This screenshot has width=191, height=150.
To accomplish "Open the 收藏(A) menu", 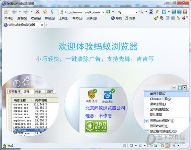I will (x=36, y=18).
